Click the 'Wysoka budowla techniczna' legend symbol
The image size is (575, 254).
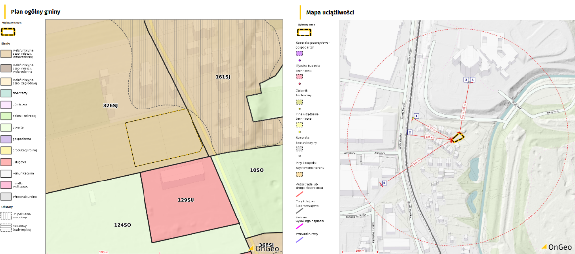coord(299,77)
